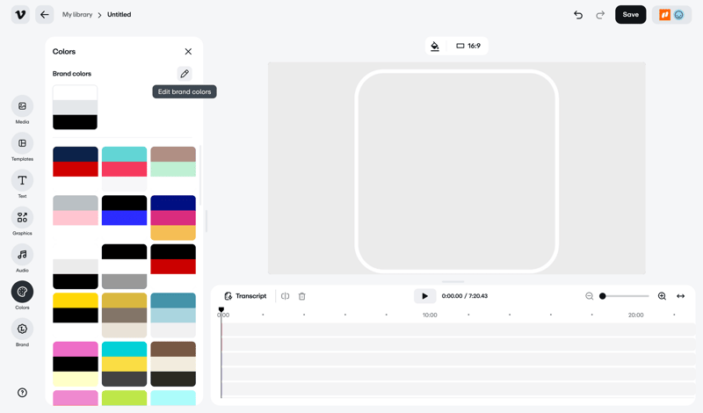Zoom in the timeline
This screenshot has height=413, width=703.
tap(662, 296)
